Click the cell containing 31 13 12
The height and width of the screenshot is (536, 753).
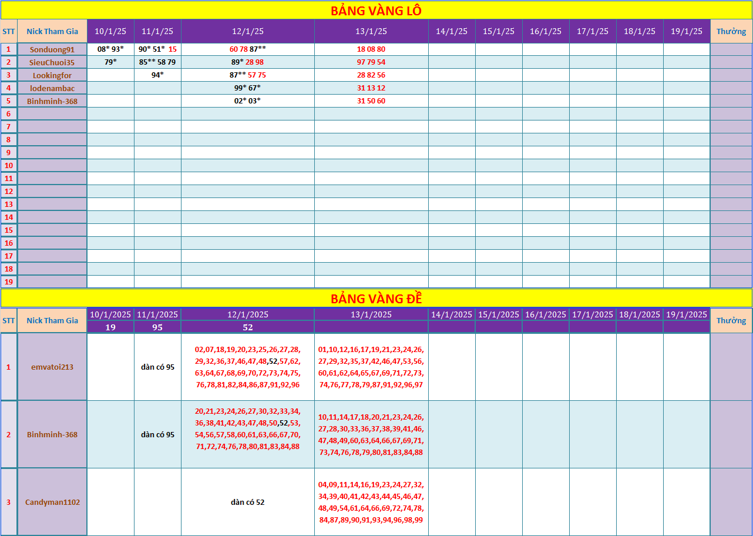point(371,88)
